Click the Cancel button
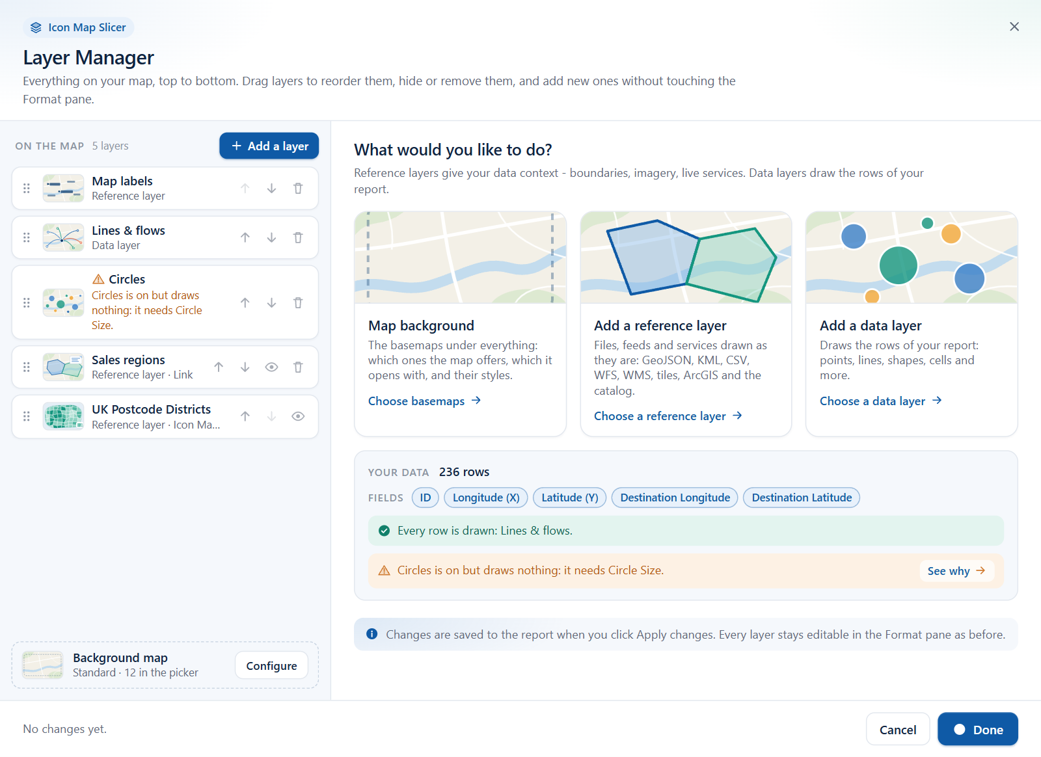The height and width of the screenshot is (757, 1041). 898,730
